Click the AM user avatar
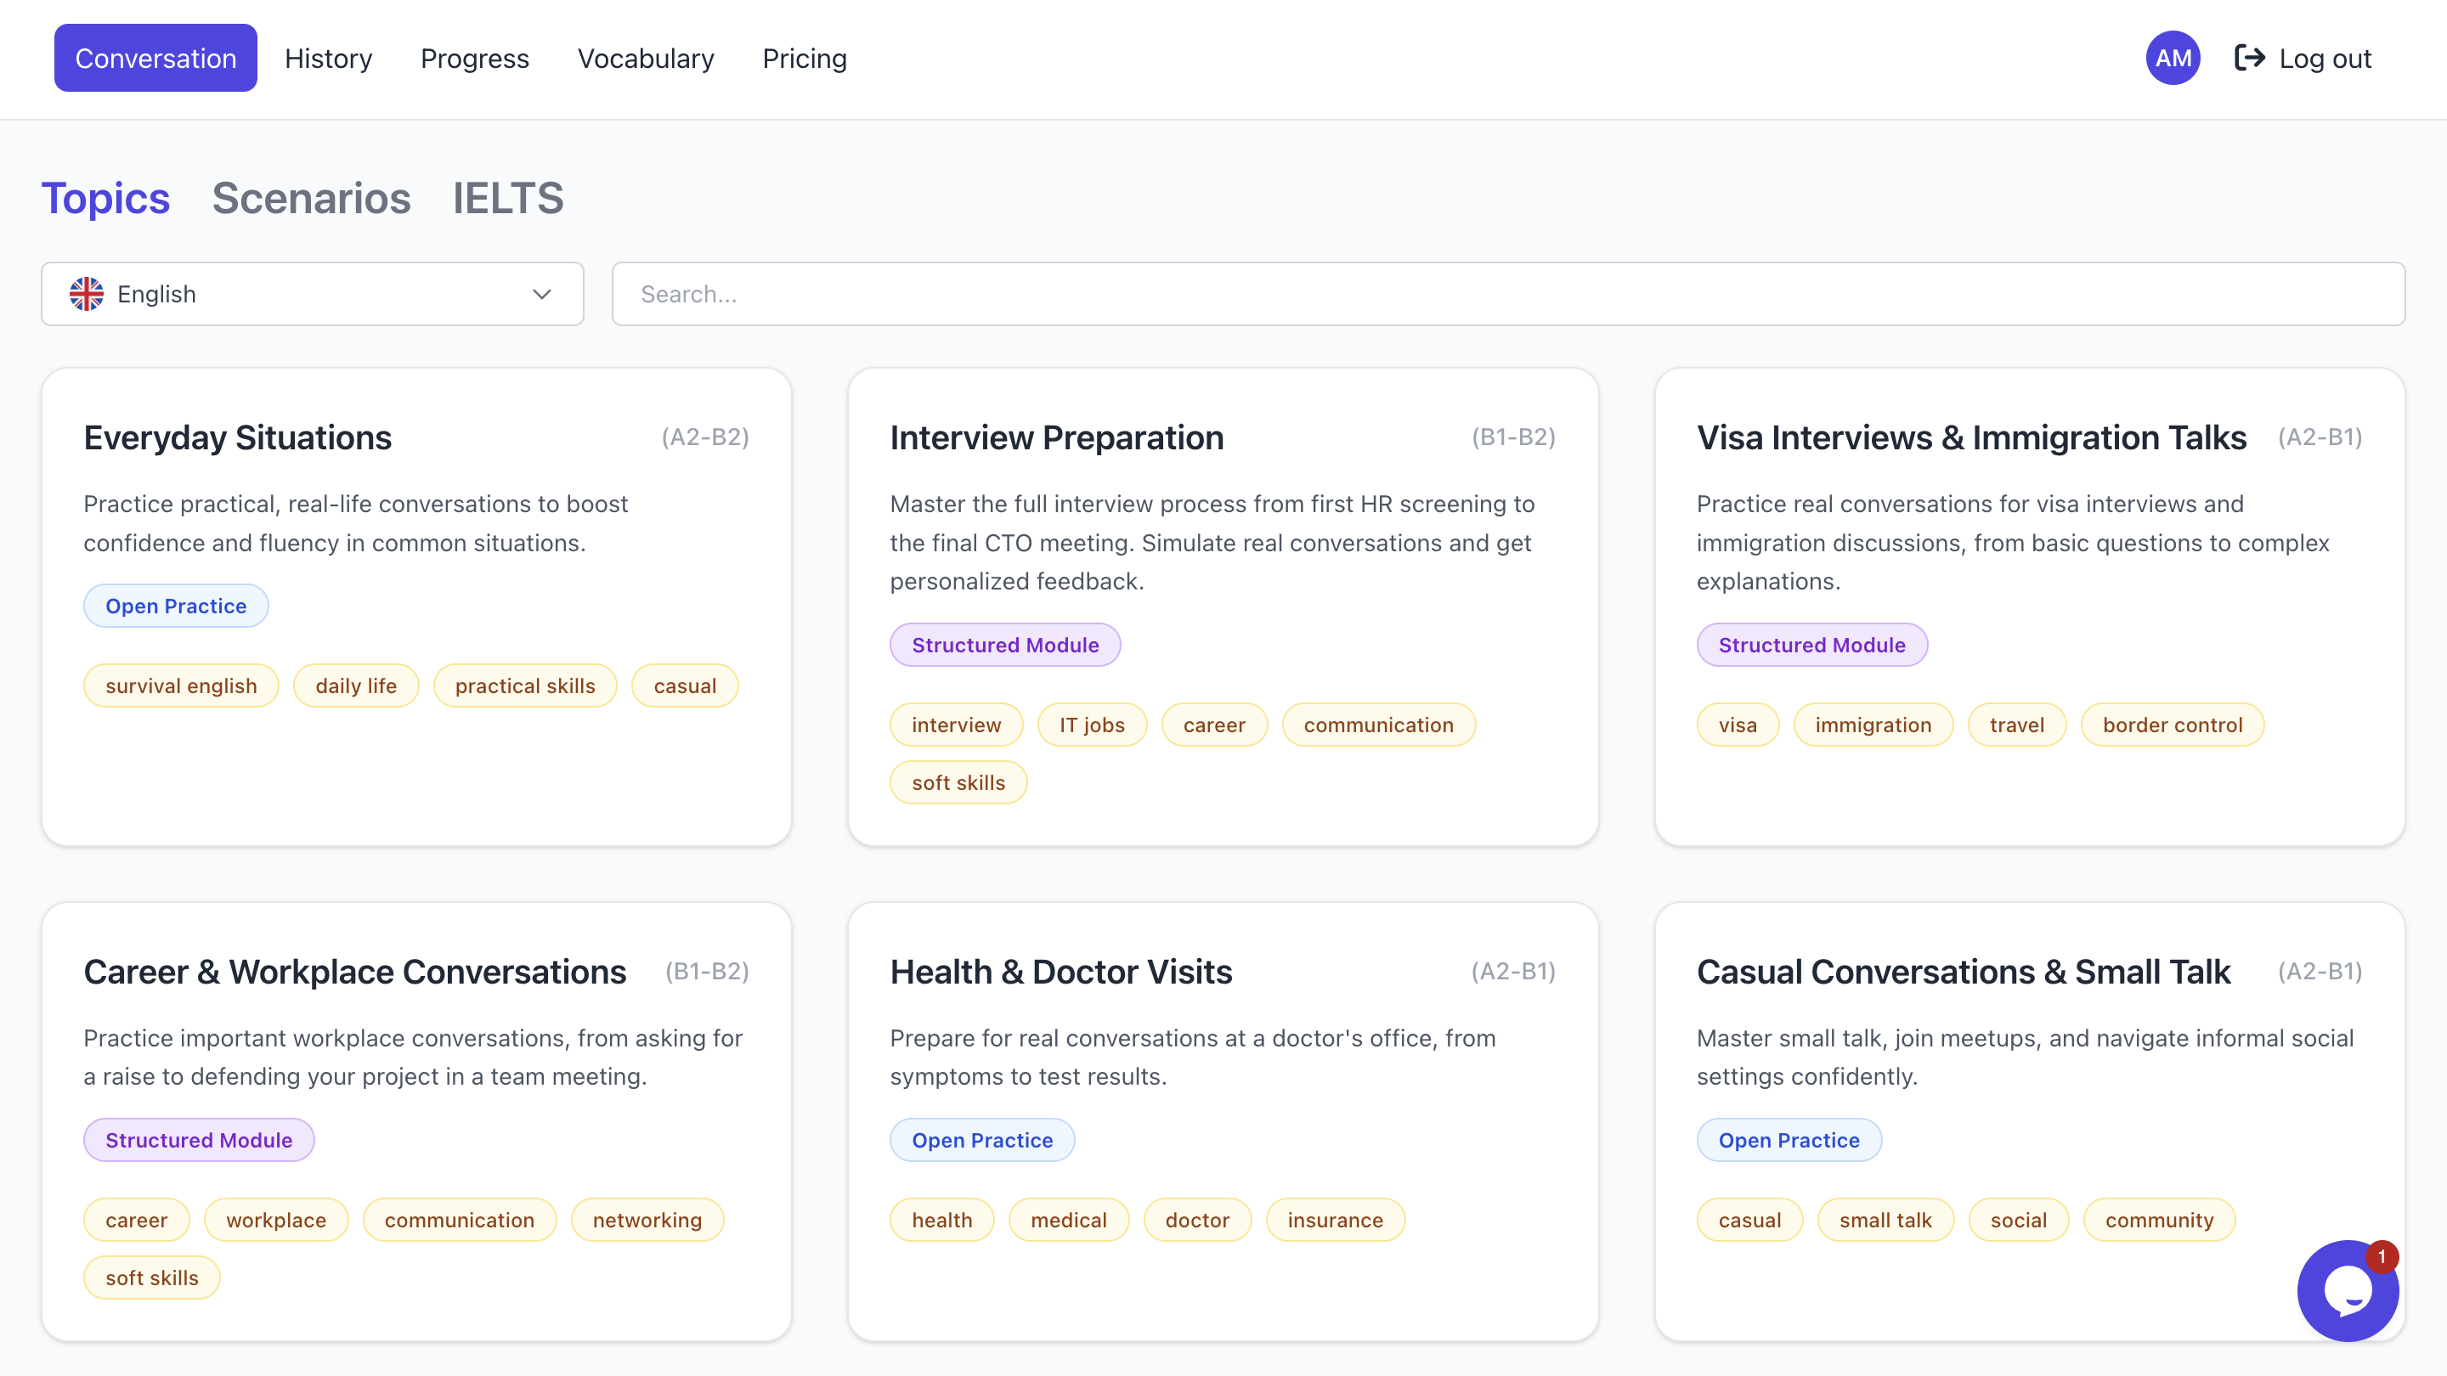The height and width of the screenshot is (1376, 2447). click(2172, 58)
